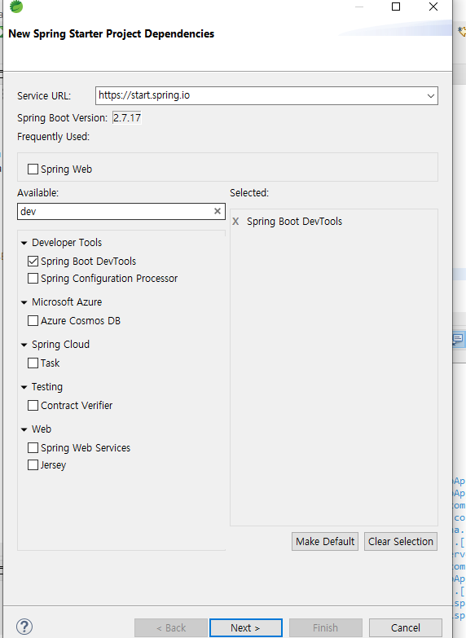This screenshot has height=638, width=466.
Task: Uncheck the Spring Boot DevTools checkbox
Action: coord(33,261)
